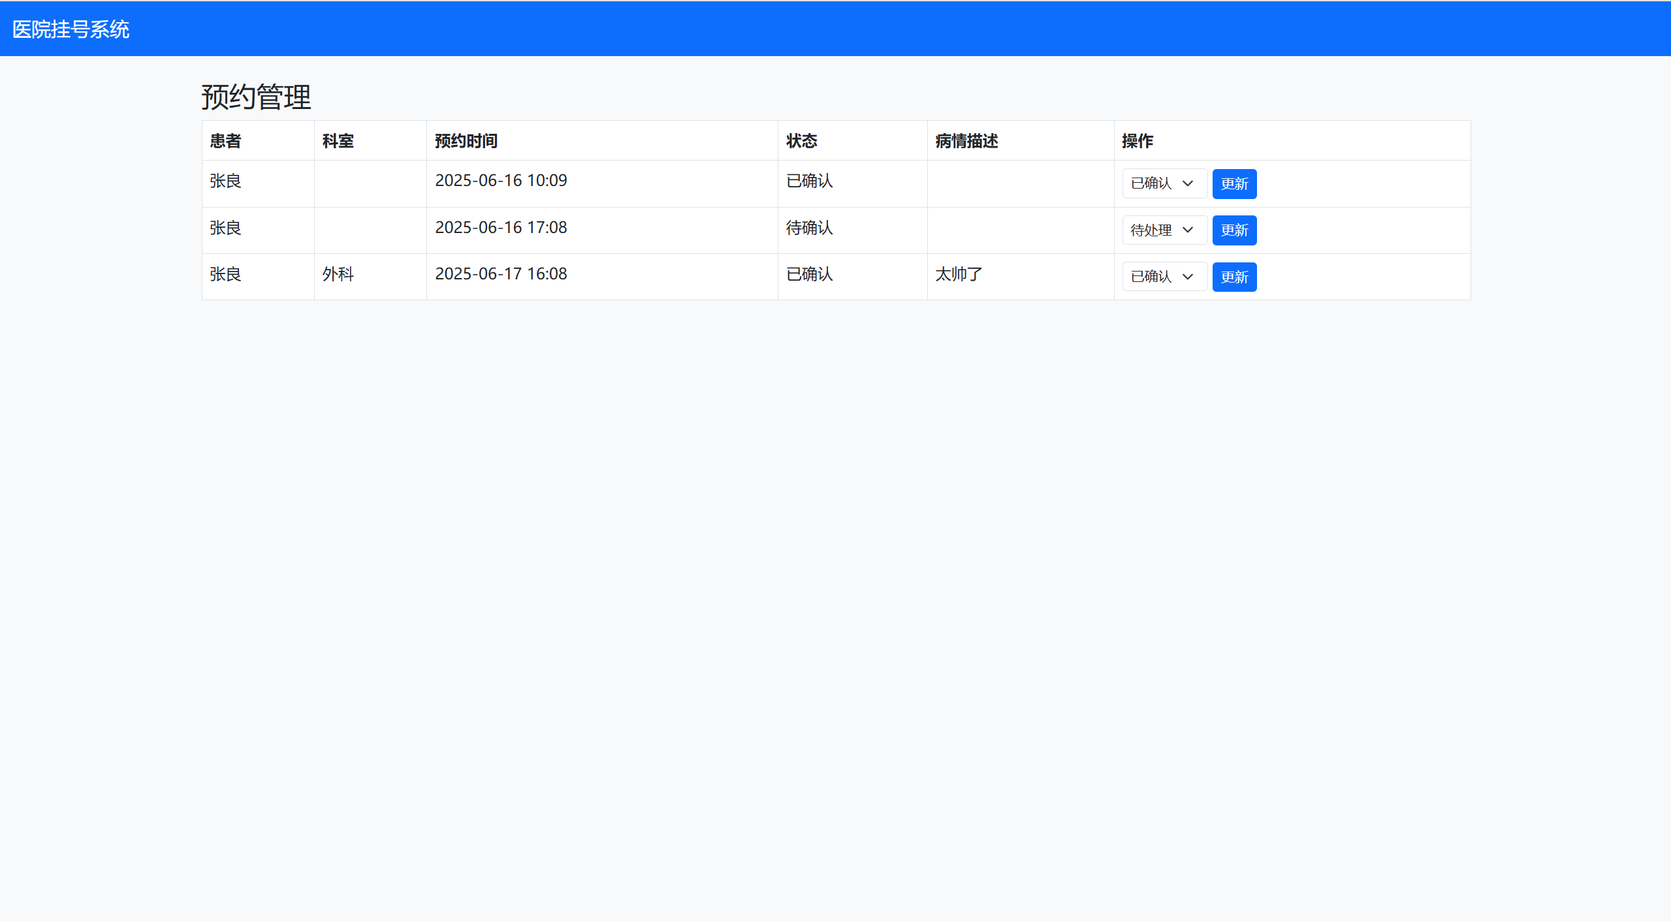Click the 待确认 status cell
The image size is (1671, 921).
point(809,228)
